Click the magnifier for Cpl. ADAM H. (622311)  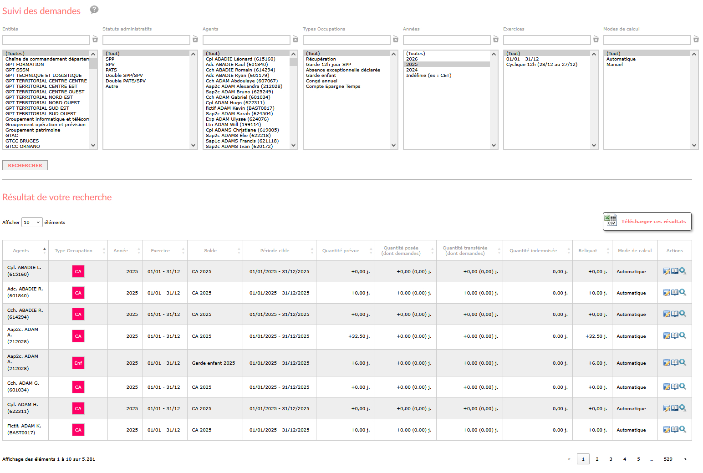[683, 408]
